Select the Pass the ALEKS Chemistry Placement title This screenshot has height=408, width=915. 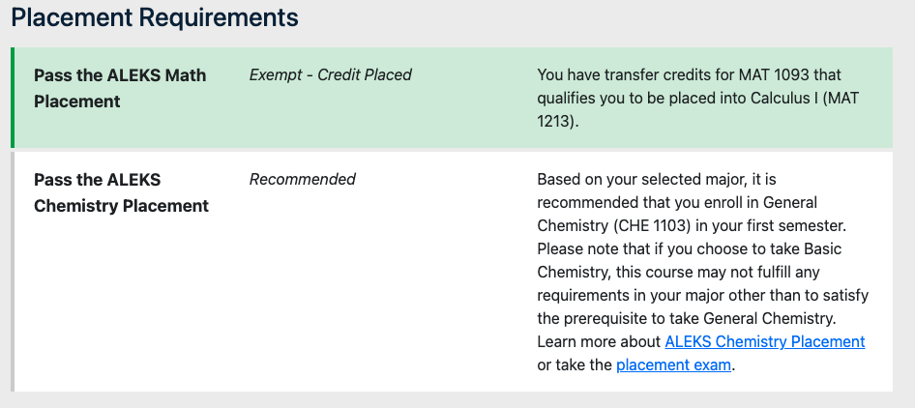(x=121, y=192)
